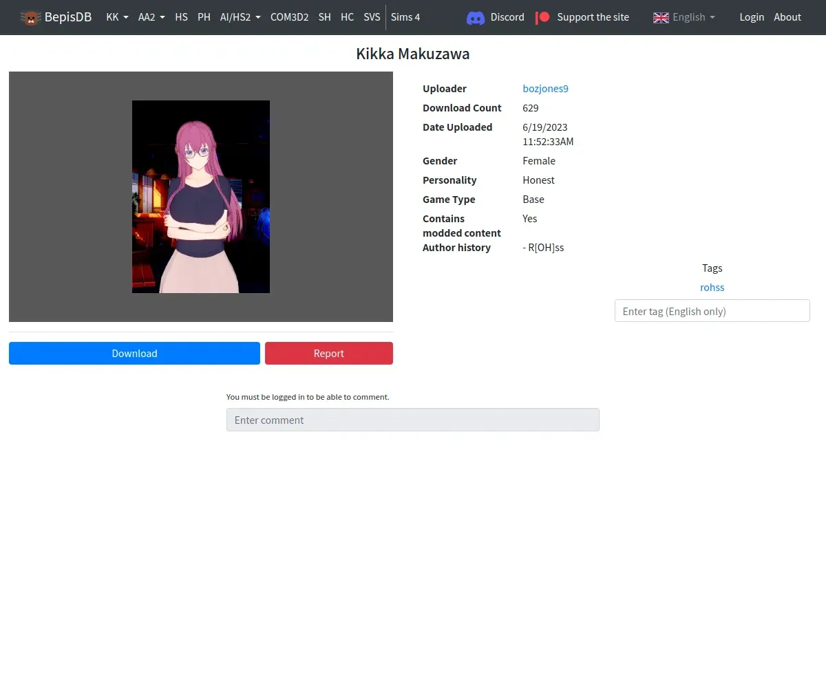Viewport: 826px width, 688px height.
Task: Open the SVS section
Action: [x=372, y=17]
